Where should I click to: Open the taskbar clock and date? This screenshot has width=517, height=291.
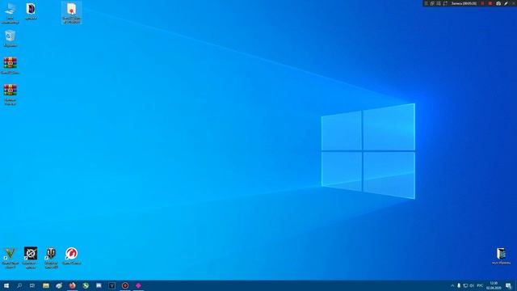[494, 285]
